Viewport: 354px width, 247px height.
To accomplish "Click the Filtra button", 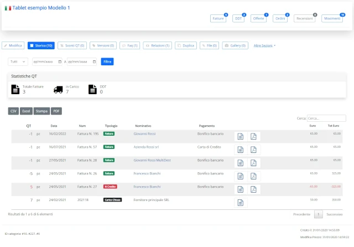I will click(107, 61).
